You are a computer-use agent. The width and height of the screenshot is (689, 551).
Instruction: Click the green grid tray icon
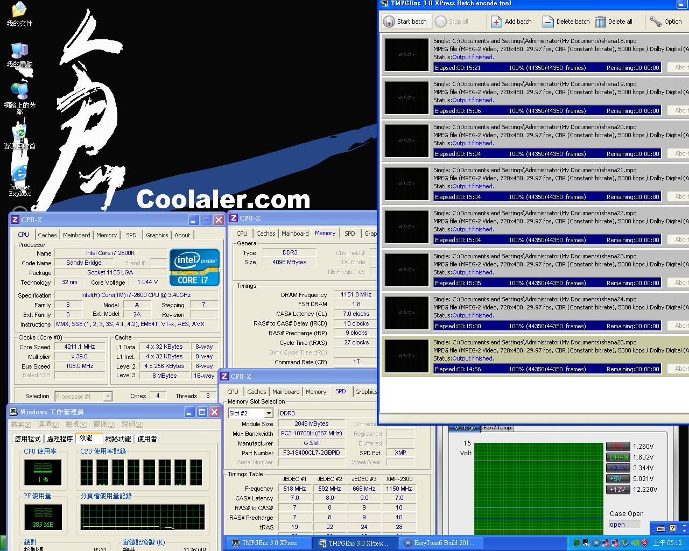576,543
